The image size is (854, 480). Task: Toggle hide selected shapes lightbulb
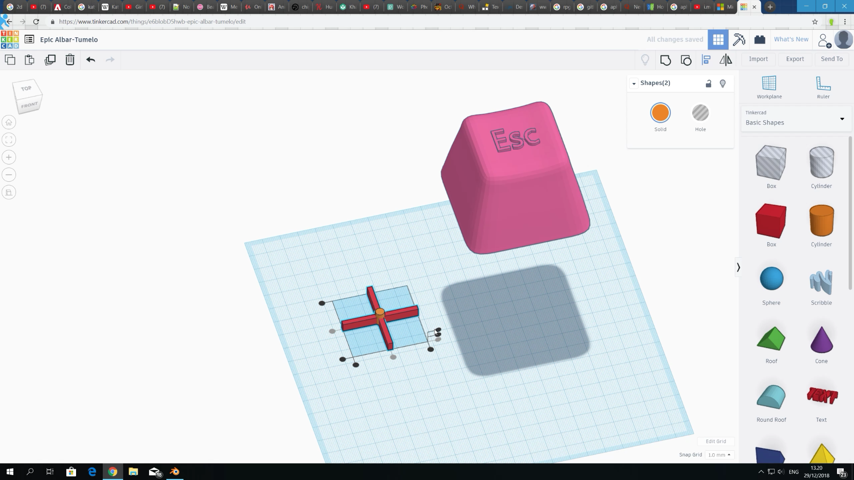(x=723, y=83)
